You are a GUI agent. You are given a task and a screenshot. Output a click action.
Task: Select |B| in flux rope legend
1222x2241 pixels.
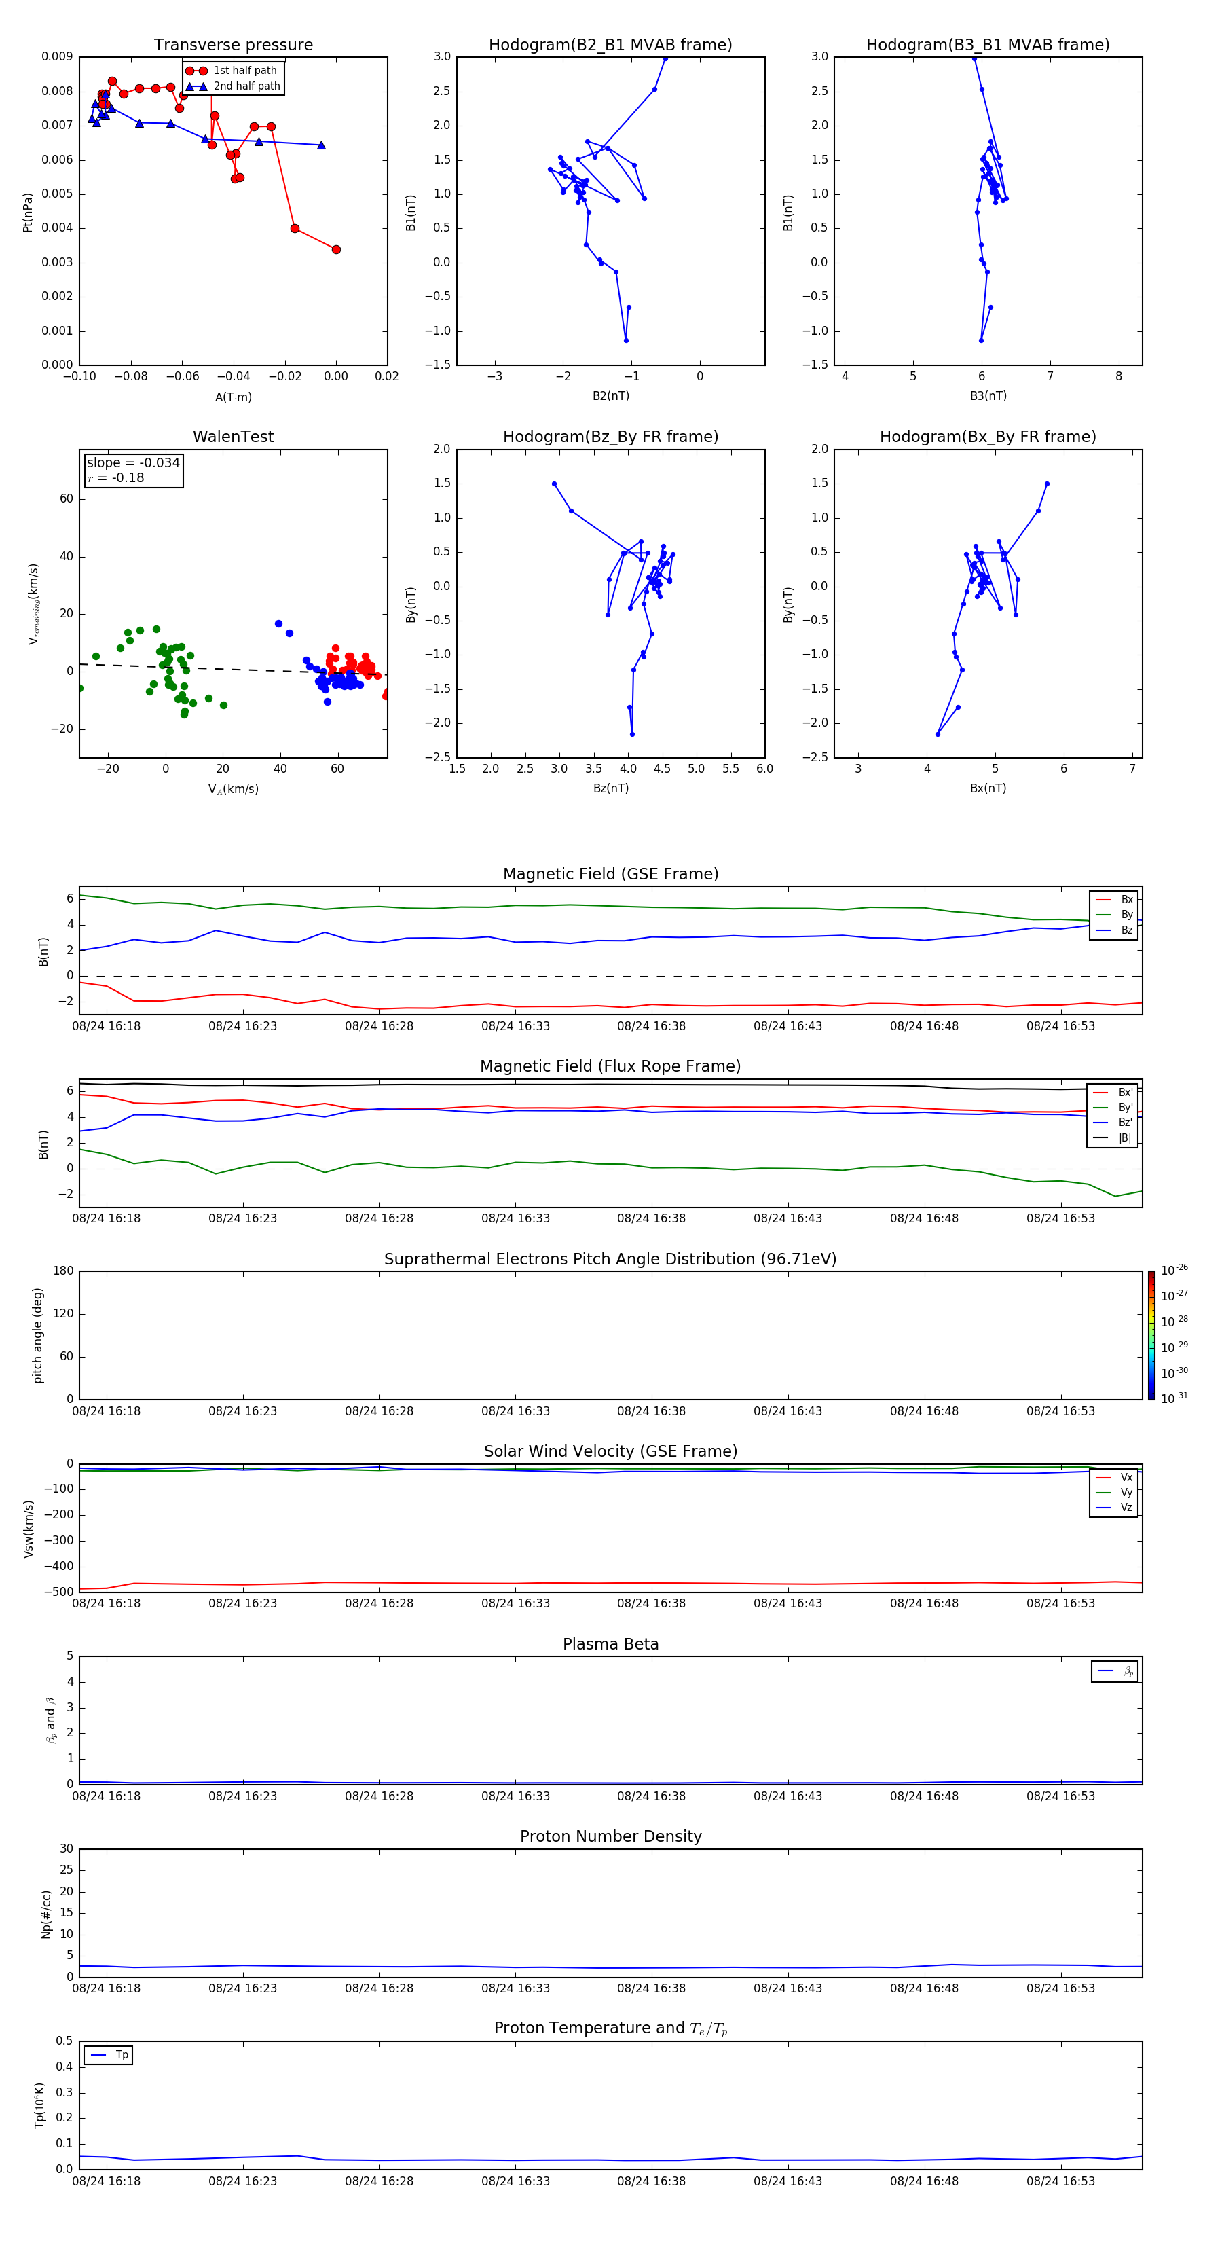point(1113,1138)
